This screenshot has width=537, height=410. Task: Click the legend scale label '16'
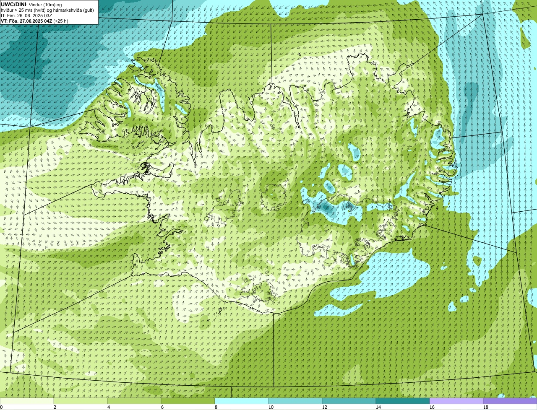click(432, 407)
